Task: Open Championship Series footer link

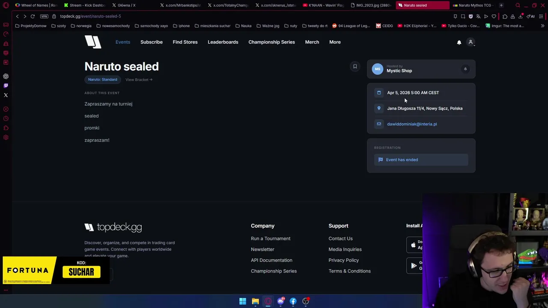Action: coord(274,271)
